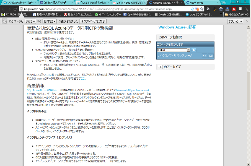Open the Chrome wrench settings menu
Viewport: 251px width, 166px height.
click(x=247, y=9)
